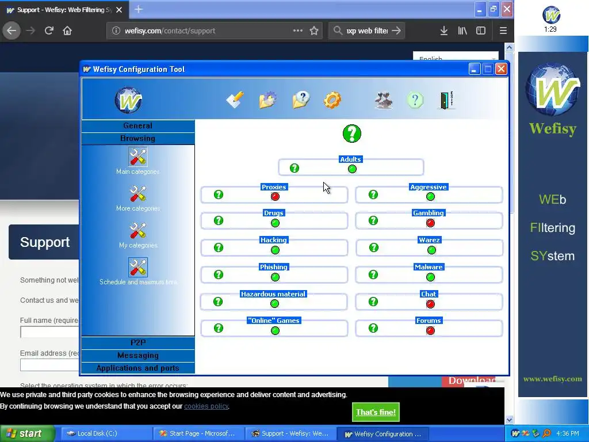589x442 pixels.
Task: Click the Email address input field on the webpage
Action: pyautogui.click(x=49, y=365)
